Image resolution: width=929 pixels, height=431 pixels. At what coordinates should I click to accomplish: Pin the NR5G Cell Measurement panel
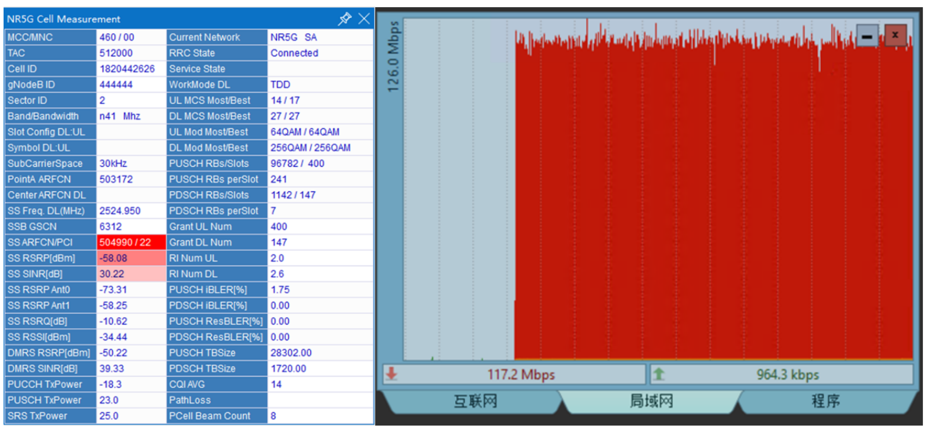[x=344, y=19]
